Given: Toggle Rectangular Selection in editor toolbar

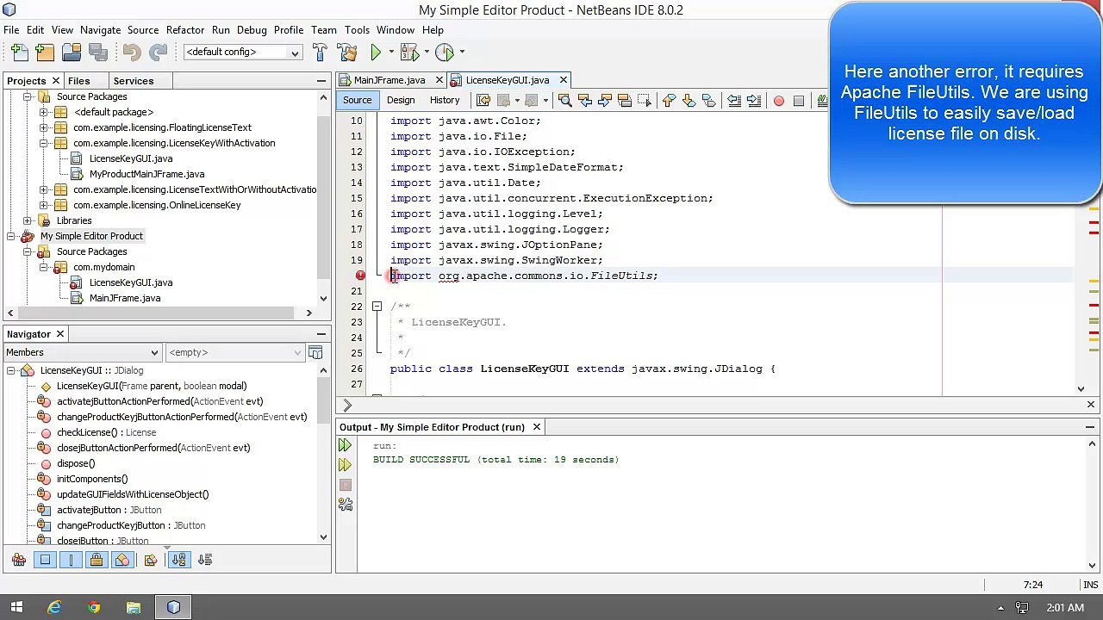Looking at the screenshot, I should 644,101.
